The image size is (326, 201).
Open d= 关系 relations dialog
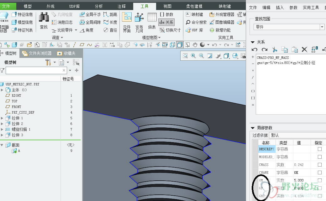(166, 22)
